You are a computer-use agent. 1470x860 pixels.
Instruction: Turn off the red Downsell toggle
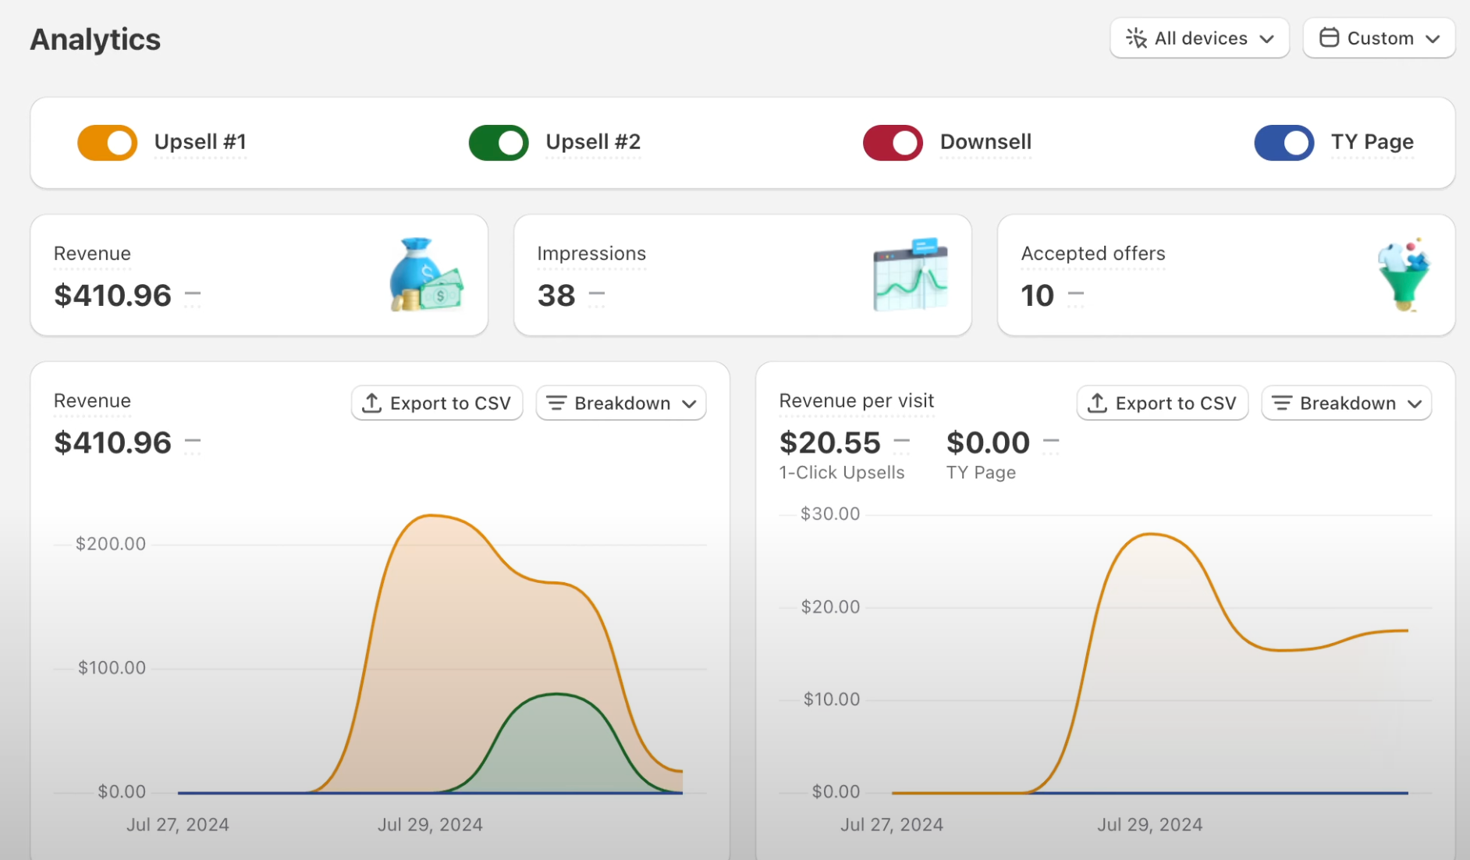(x=893, y=143)
